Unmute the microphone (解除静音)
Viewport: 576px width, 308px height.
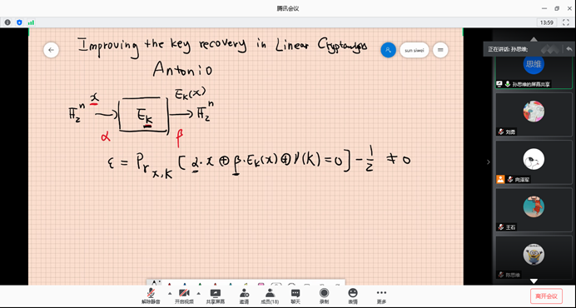(x=151, y=296)
